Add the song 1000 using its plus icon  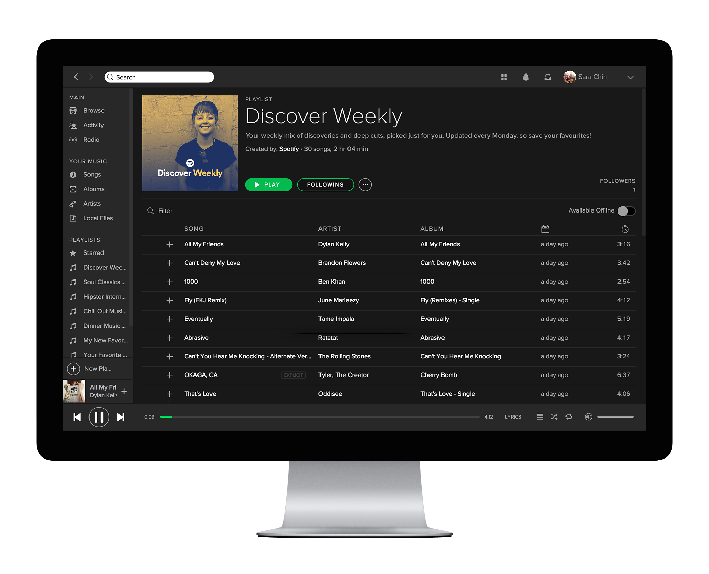[x=170, y=282]
